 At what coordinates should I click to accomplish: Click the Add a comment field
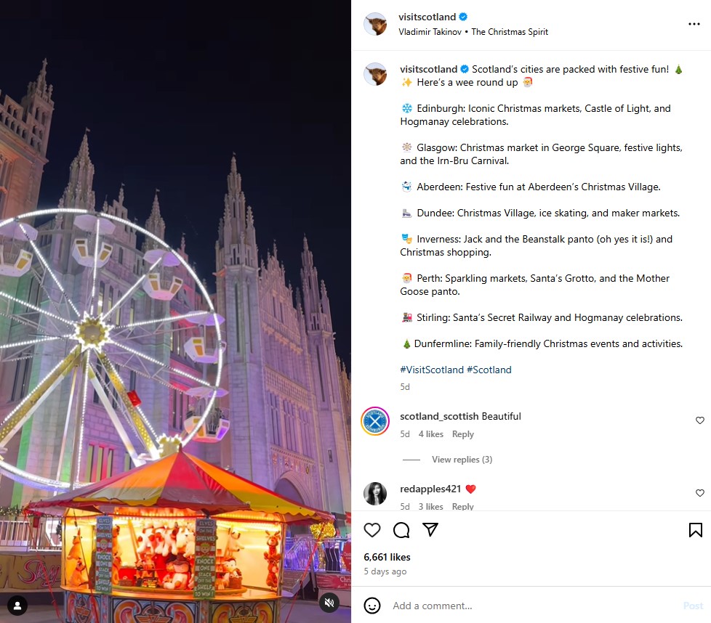coord(534,606)
